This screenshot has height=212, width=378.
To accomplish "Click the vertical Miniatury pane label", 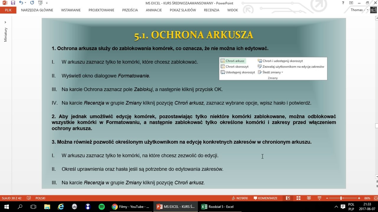I will [x=5, y=35].
